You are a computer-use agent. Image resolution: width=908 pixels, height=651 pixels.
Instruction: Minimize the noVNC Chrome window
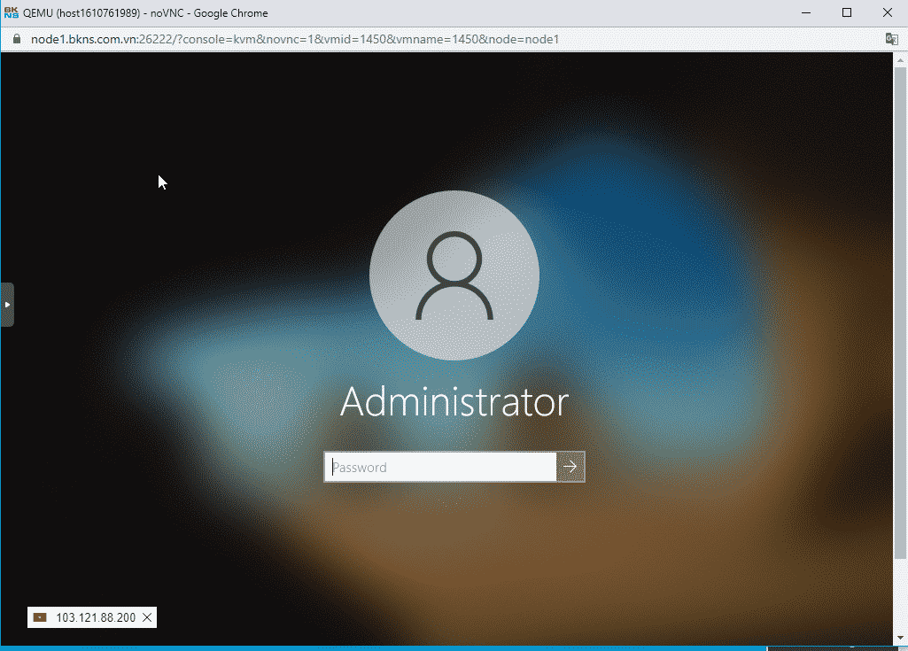(805, 12)
